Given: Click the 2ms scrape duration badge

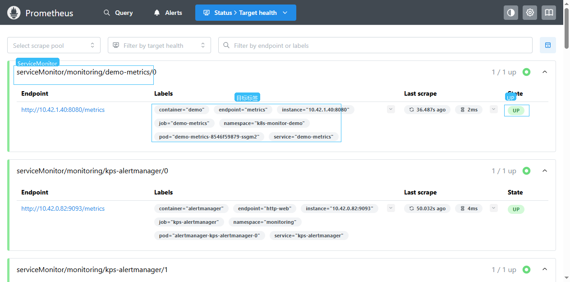Looking at the screenshot, I should [469, 110].
